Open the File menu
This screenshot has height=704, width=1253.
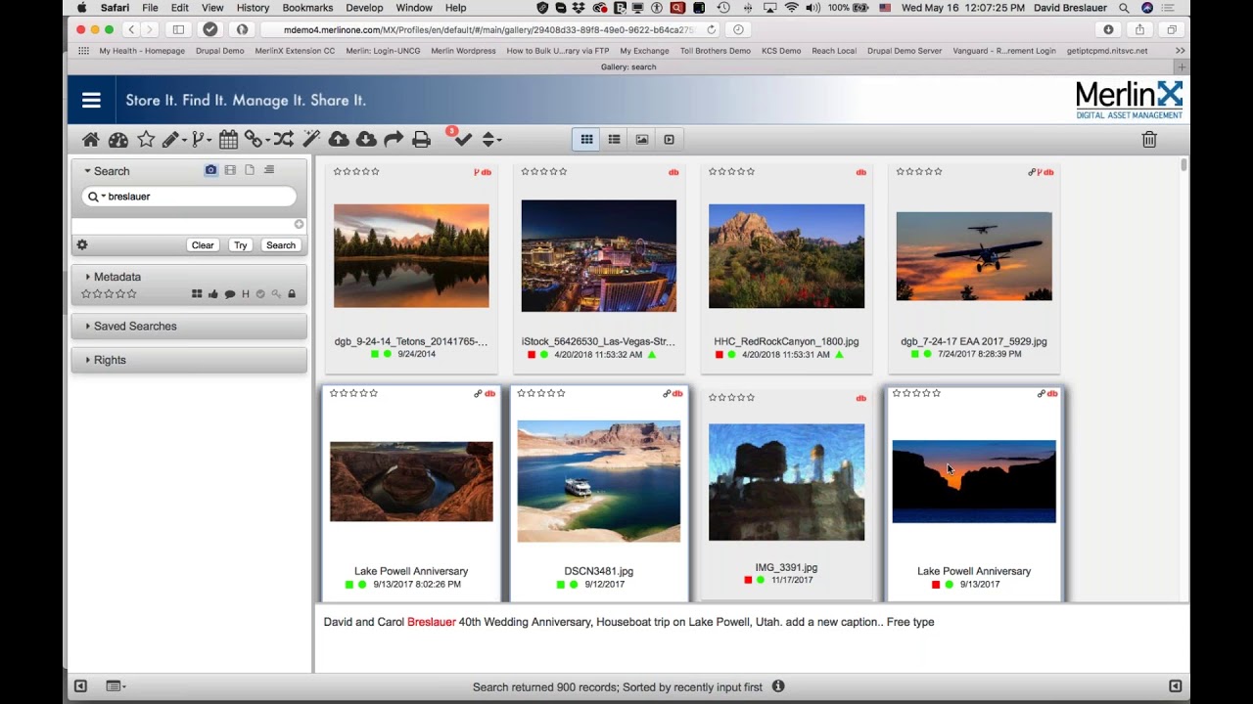pos(150,8)
